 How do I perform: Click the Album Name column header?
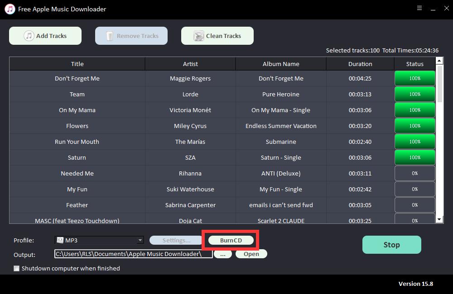point(281,64)
